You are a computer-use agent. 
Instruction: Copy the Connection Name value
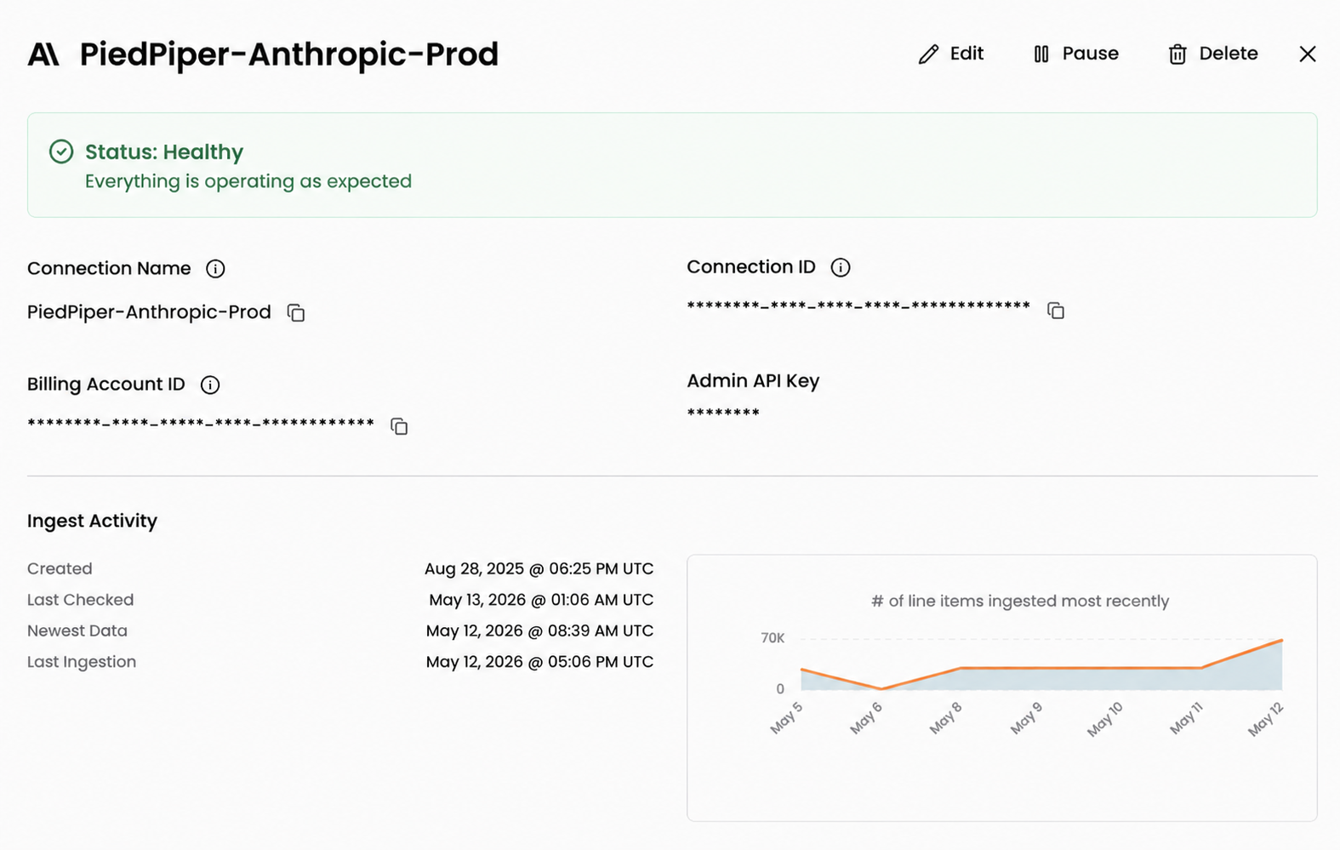(296, 313)
